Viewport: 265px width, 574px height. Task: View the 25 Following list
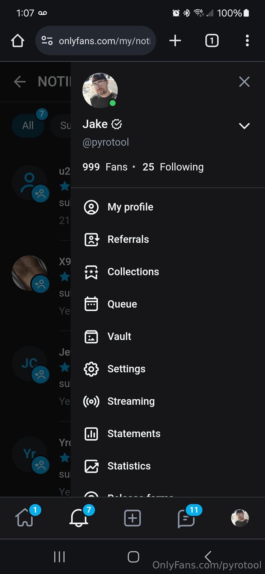[x=173, y=167]
